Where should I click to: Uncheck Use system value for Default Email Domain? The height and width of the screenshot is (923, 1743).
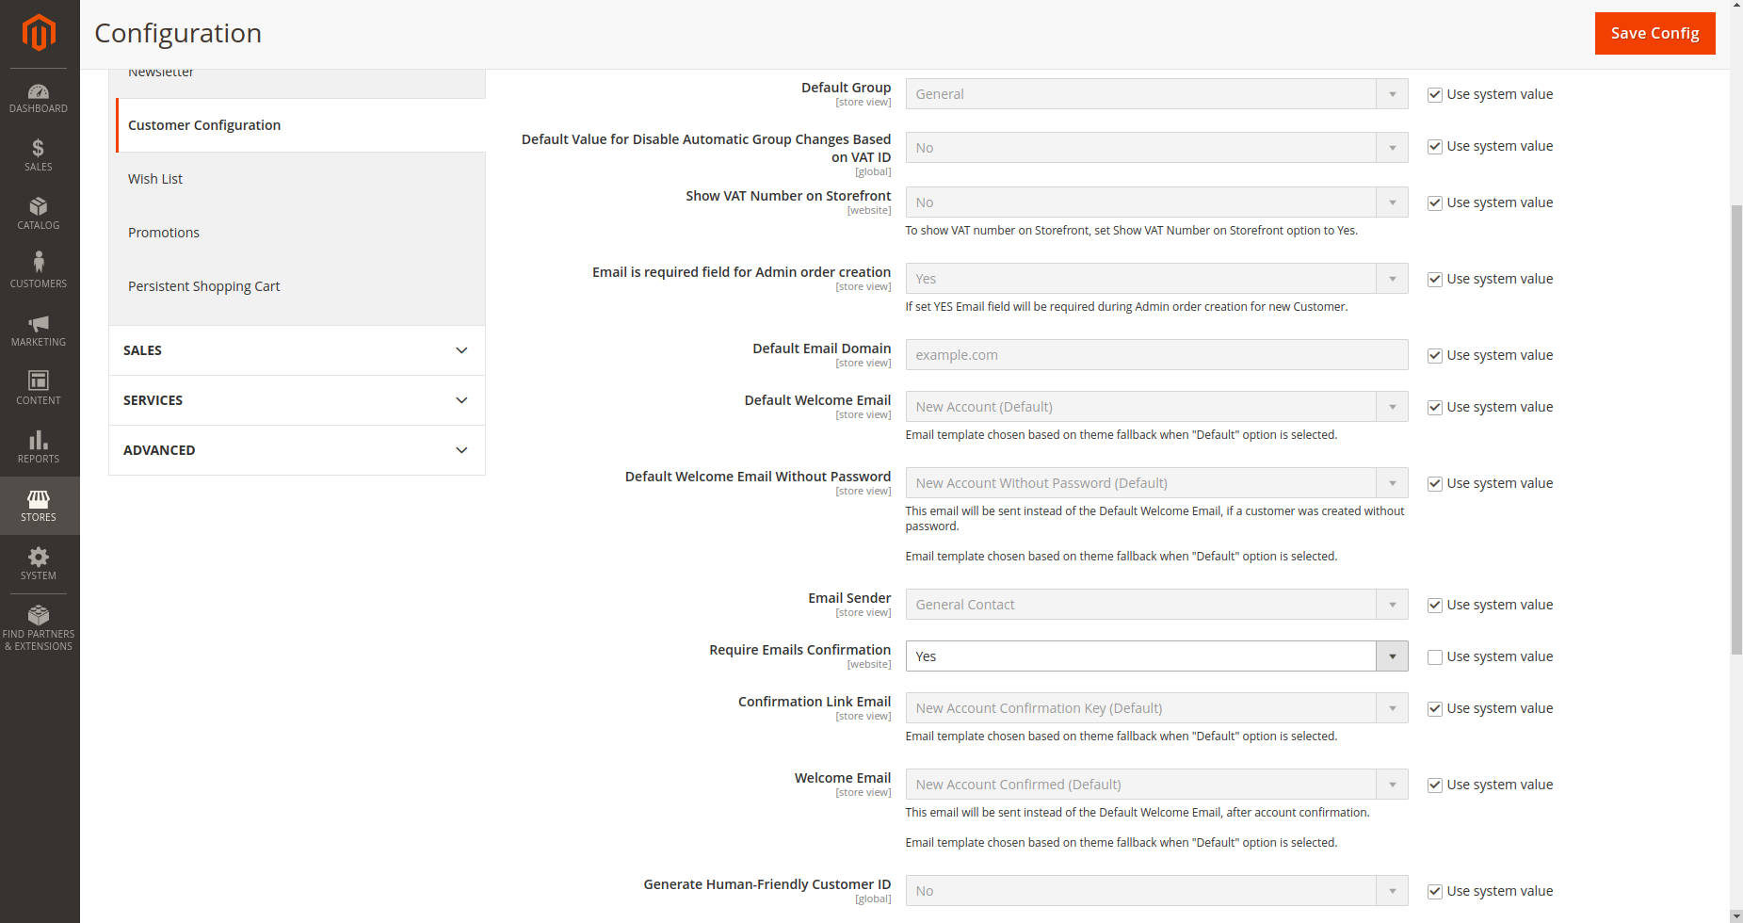coord(1435,355)
